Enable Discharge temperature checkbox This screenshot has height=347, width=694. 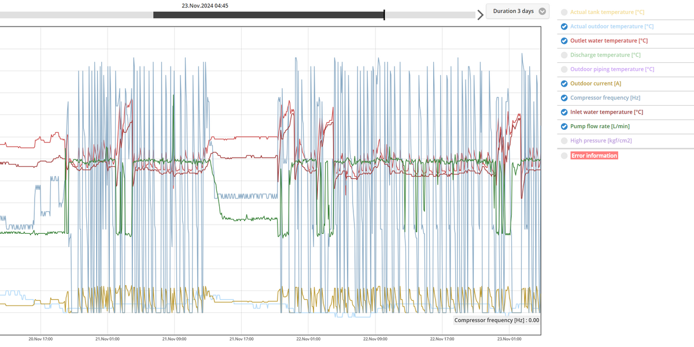click(564, 55)
